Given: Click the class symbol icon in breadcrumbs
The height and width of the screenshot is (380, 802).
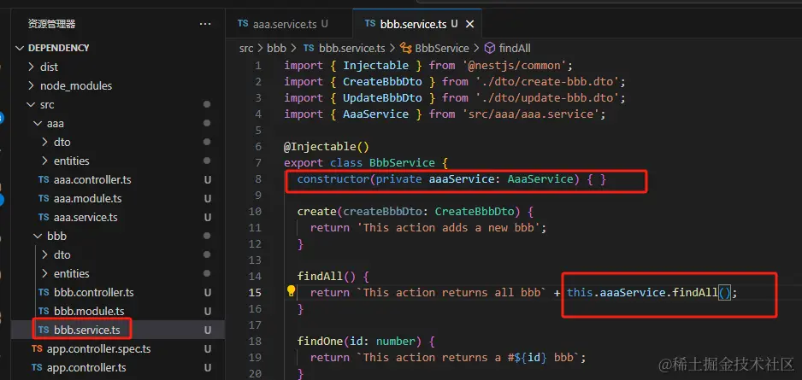Looking at the screenshot, I should pos(406,49).
